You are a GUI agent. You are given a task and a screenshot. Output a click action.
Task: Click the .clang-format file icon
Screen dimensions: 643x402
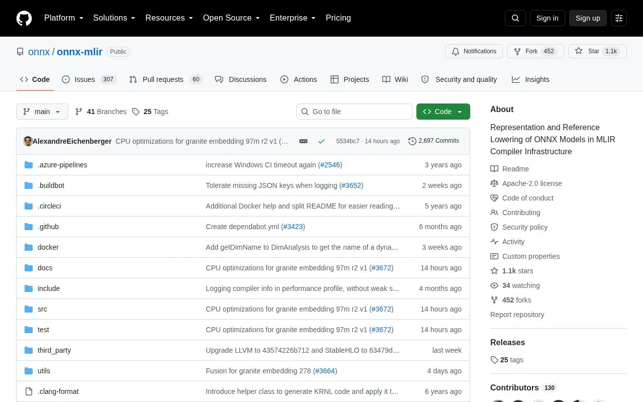29,391
